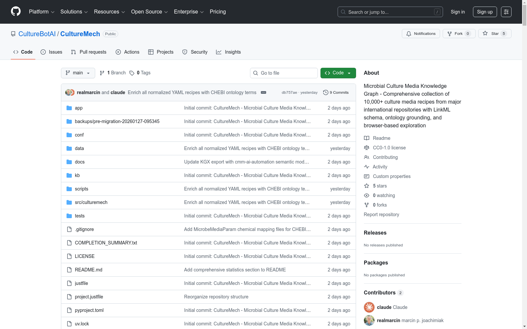Focus the Search or jump to field
This screenshot has height=329, width=527.
coord(390,12)
